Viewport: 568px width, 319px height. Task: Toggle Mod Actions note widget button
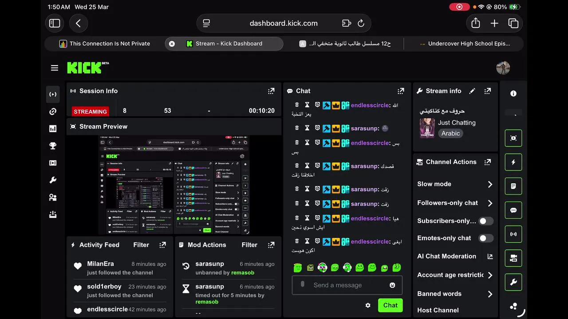(x=513, y=186)
